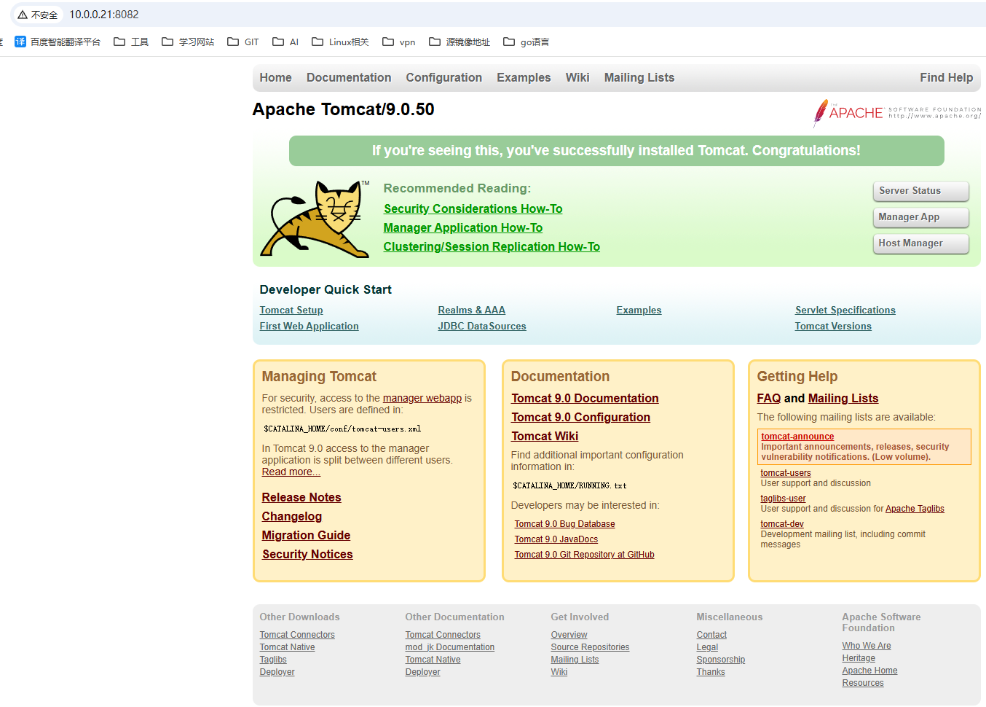The image size is (986, 707).
Task: Open First Web Application link
Action: click(309, 327)
